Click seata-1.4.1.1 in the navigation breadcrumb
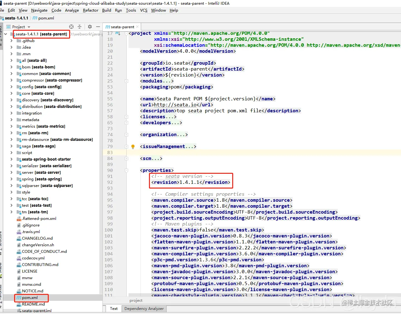This screenshot has height=314, width=401. [16, 18]
